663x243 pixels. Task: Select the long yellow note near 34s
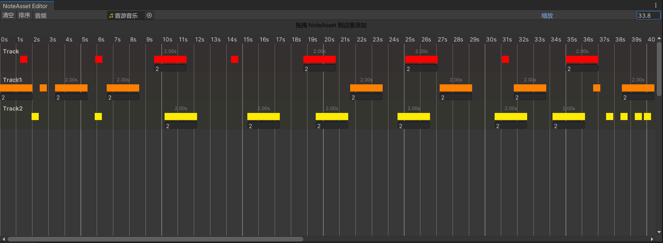pos(569,116)
